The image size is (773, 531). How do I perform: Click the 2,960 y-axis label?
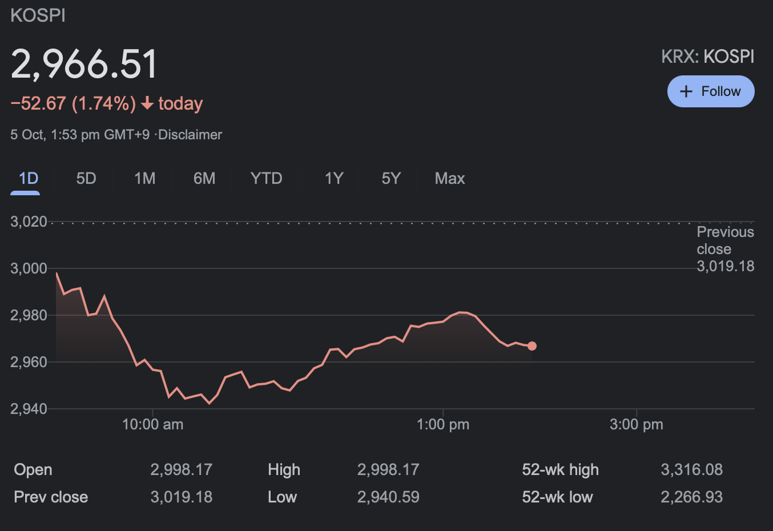(29, 362)
